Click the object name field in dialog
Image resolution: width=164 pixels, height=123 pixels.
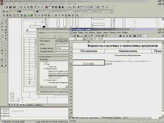(62, 51)
